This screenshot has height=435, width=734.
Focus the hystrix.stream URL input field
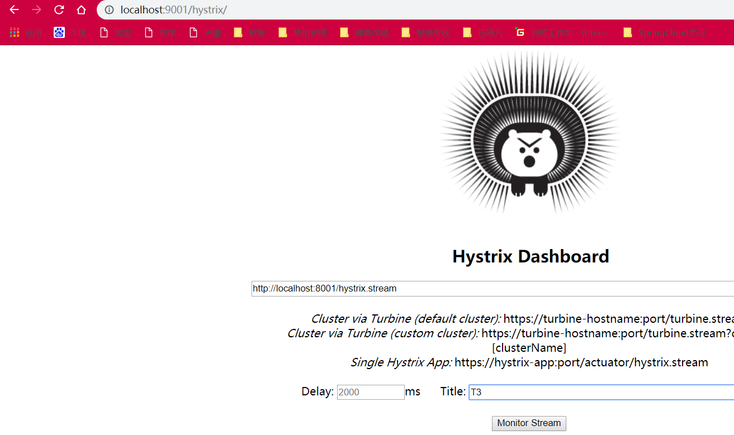point(493,289)
